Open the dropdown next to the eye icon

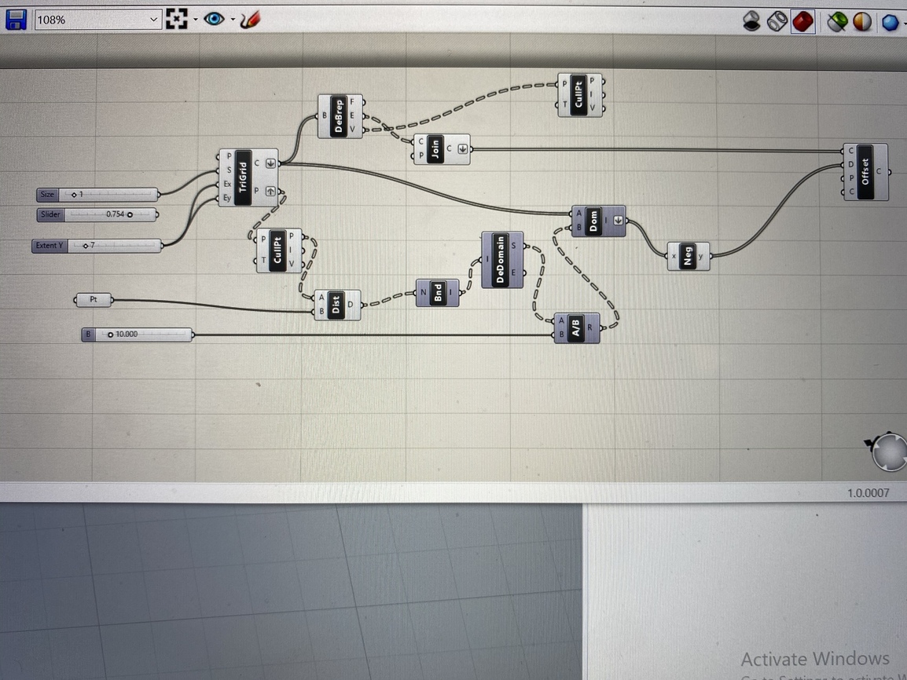(232, 19)
